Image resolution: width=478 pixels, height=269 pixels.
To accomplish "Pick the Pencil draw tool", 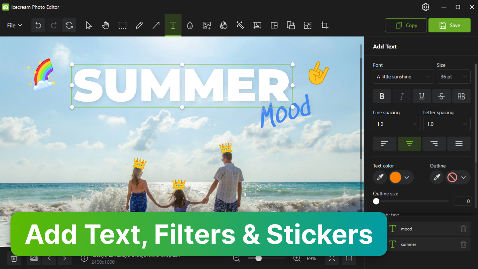I will point(139,25).
